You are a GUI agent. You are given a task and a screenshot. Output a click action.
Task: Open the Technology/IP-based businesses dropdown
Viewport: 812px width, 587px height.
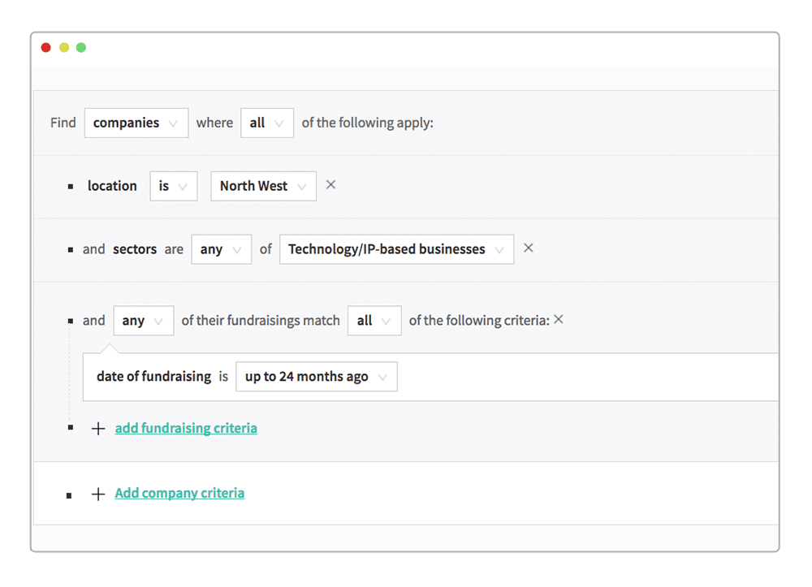pos(397,249)
